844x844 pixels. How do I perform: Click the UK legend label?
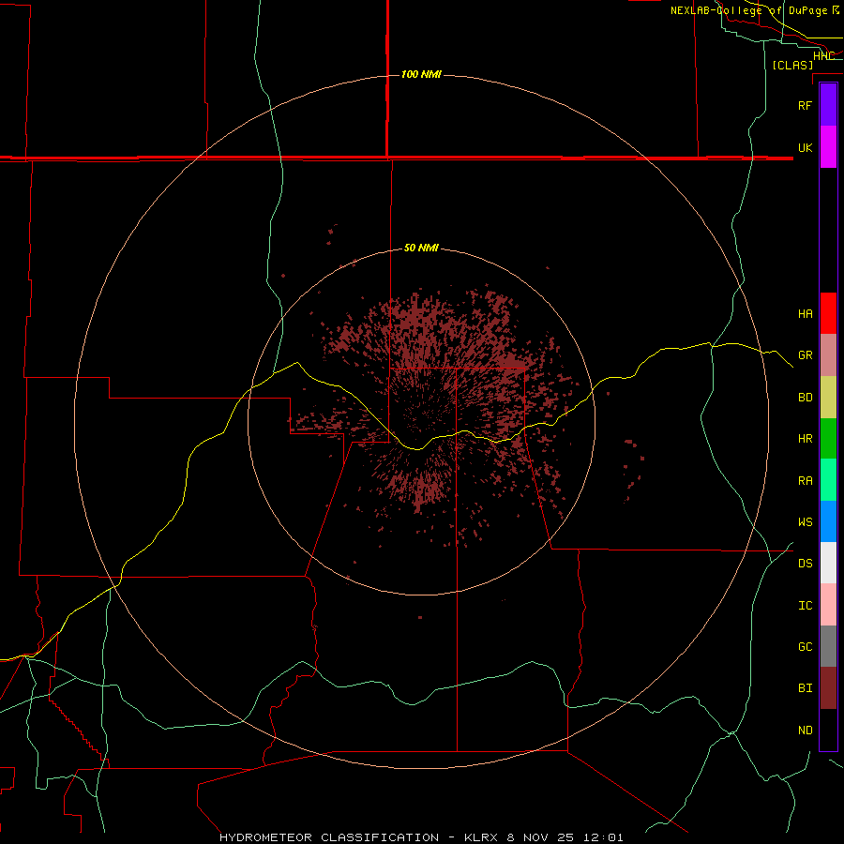pos(805,147)
